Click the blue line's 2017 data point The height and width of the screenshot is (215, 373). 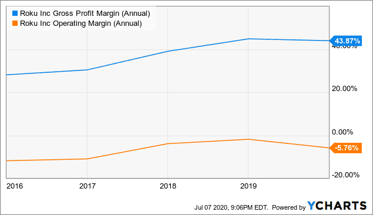[x=88, y=70]
